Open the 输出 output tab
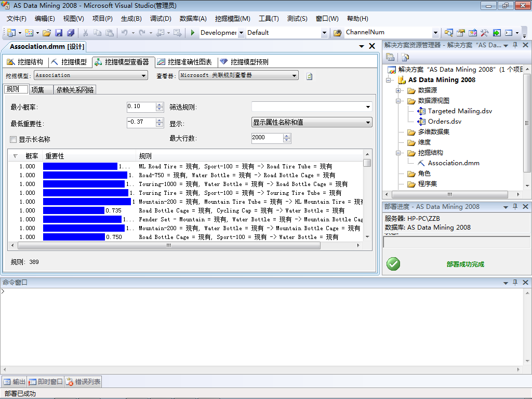This screenshot has width=532, height=399. click(15, 382)
